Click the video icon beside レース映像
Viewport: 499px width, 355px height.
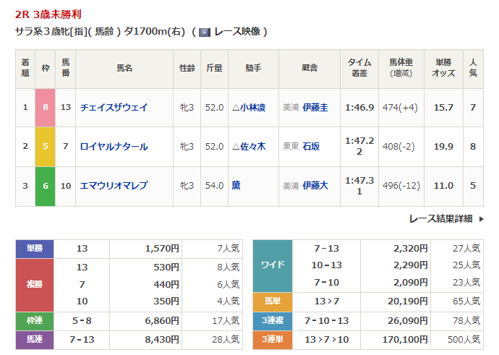click(x=204, y=32)
